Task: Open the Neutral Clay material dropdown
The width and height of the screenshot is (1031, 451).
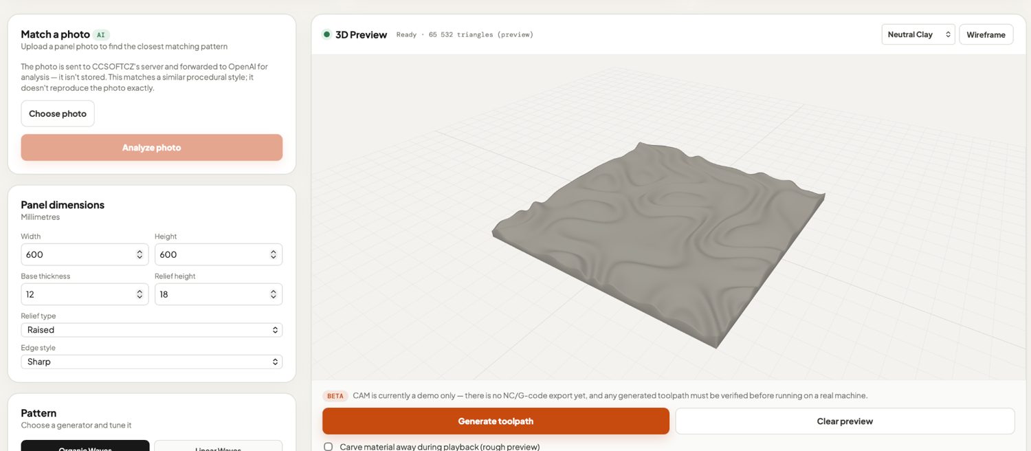Action: point(918,34)
